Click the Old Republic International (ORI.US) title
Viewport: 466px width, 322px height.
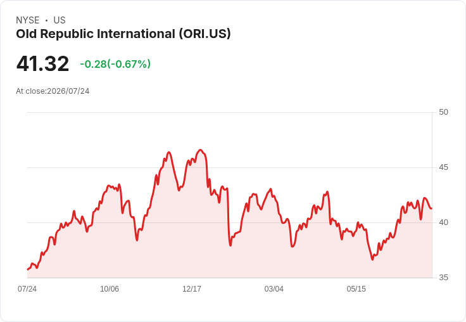pos(123,34)
